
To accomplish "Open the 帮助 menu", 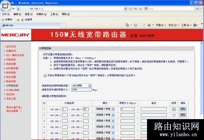I will coord(66,14).
